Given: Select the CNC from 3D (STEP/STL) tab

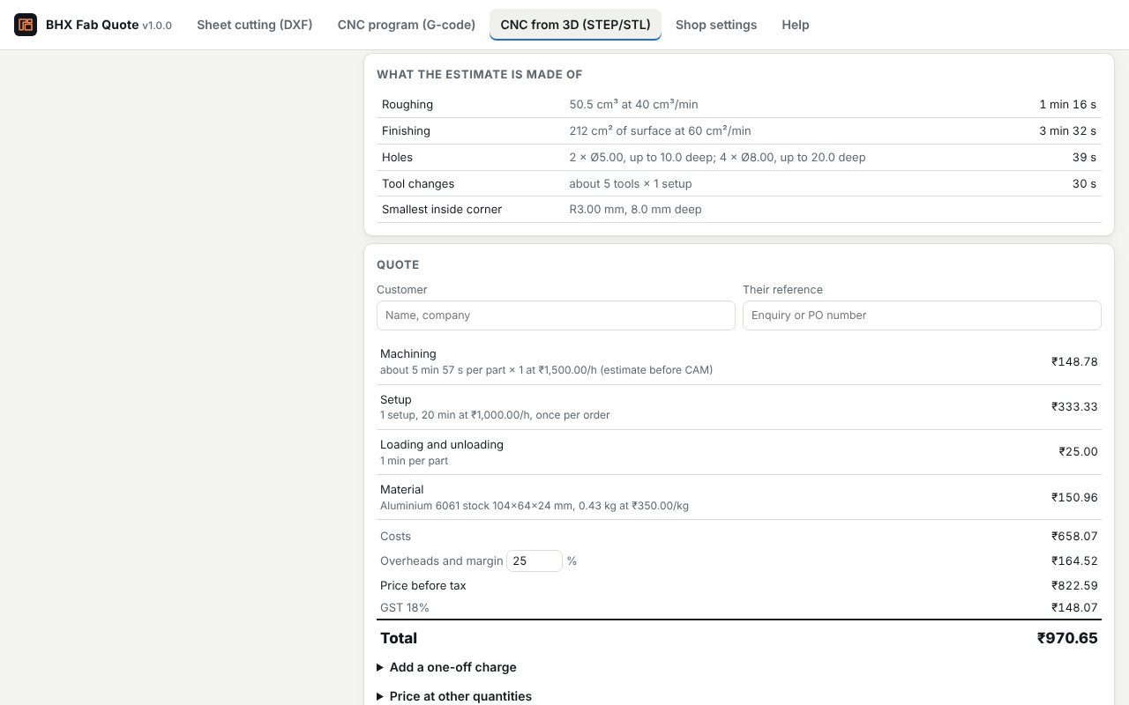Looking at the screenshot, I should [575, 25].
